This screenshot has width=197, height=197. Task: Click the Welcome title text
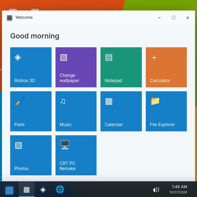pos(24,17)
